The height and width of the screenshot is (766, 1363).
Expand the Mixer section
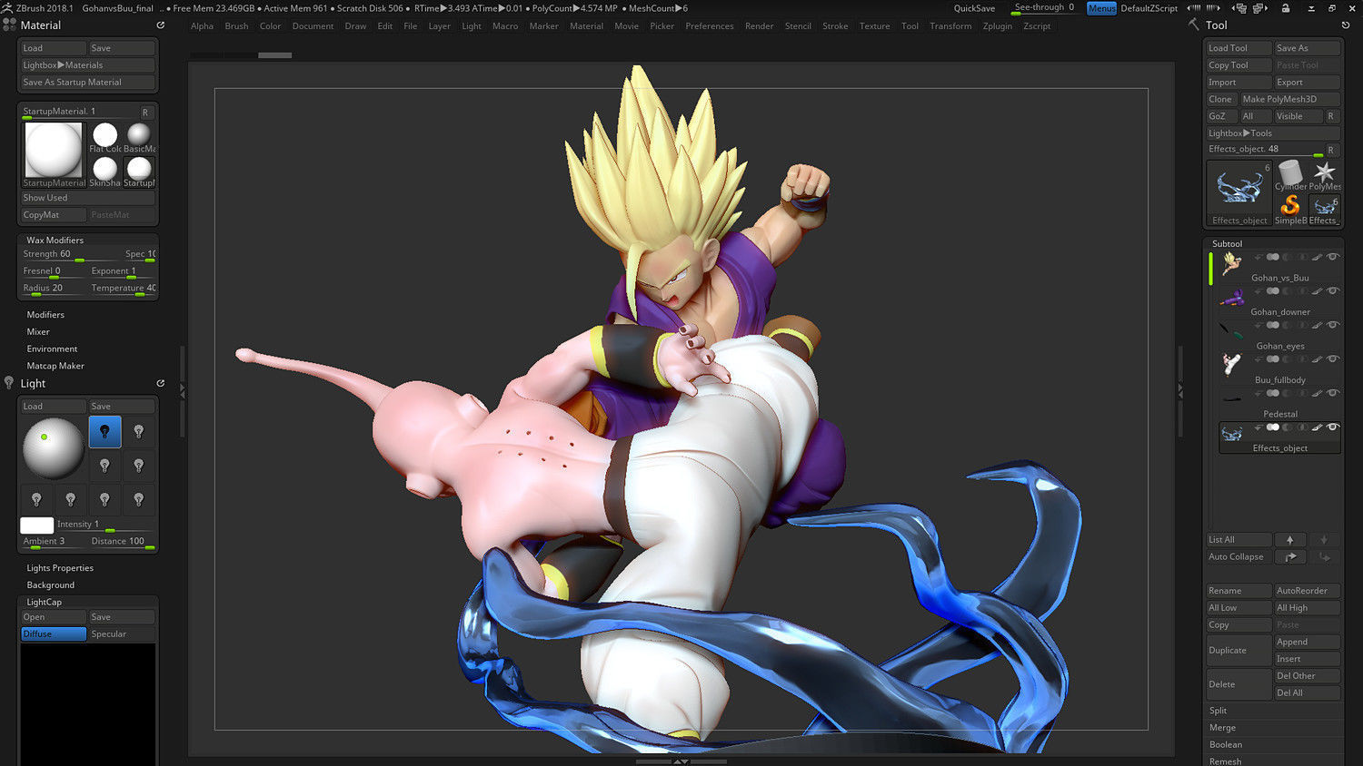coord(38,331)
